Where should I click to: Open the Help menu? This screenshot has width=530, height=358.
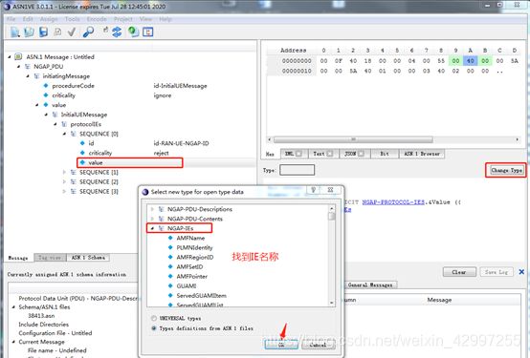(x=166, y=19)
